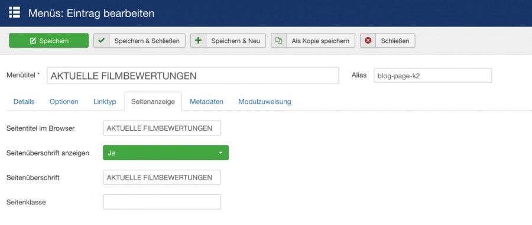Click the empty Seitenklasse field
Image resolution: width=532 pixels, height=225 pixels.
pos(162,202)
